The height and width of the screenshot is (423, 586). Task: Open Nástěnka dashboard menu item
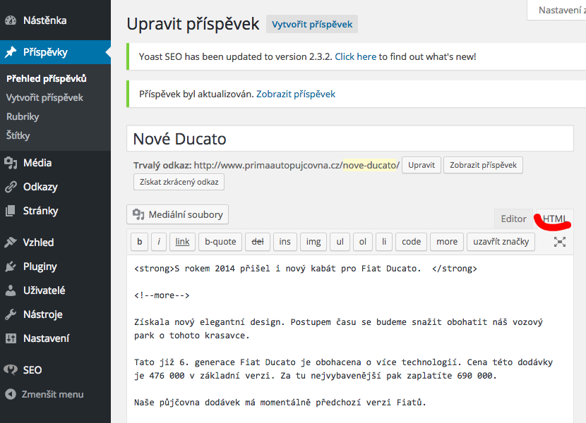(x=55, y=20)
